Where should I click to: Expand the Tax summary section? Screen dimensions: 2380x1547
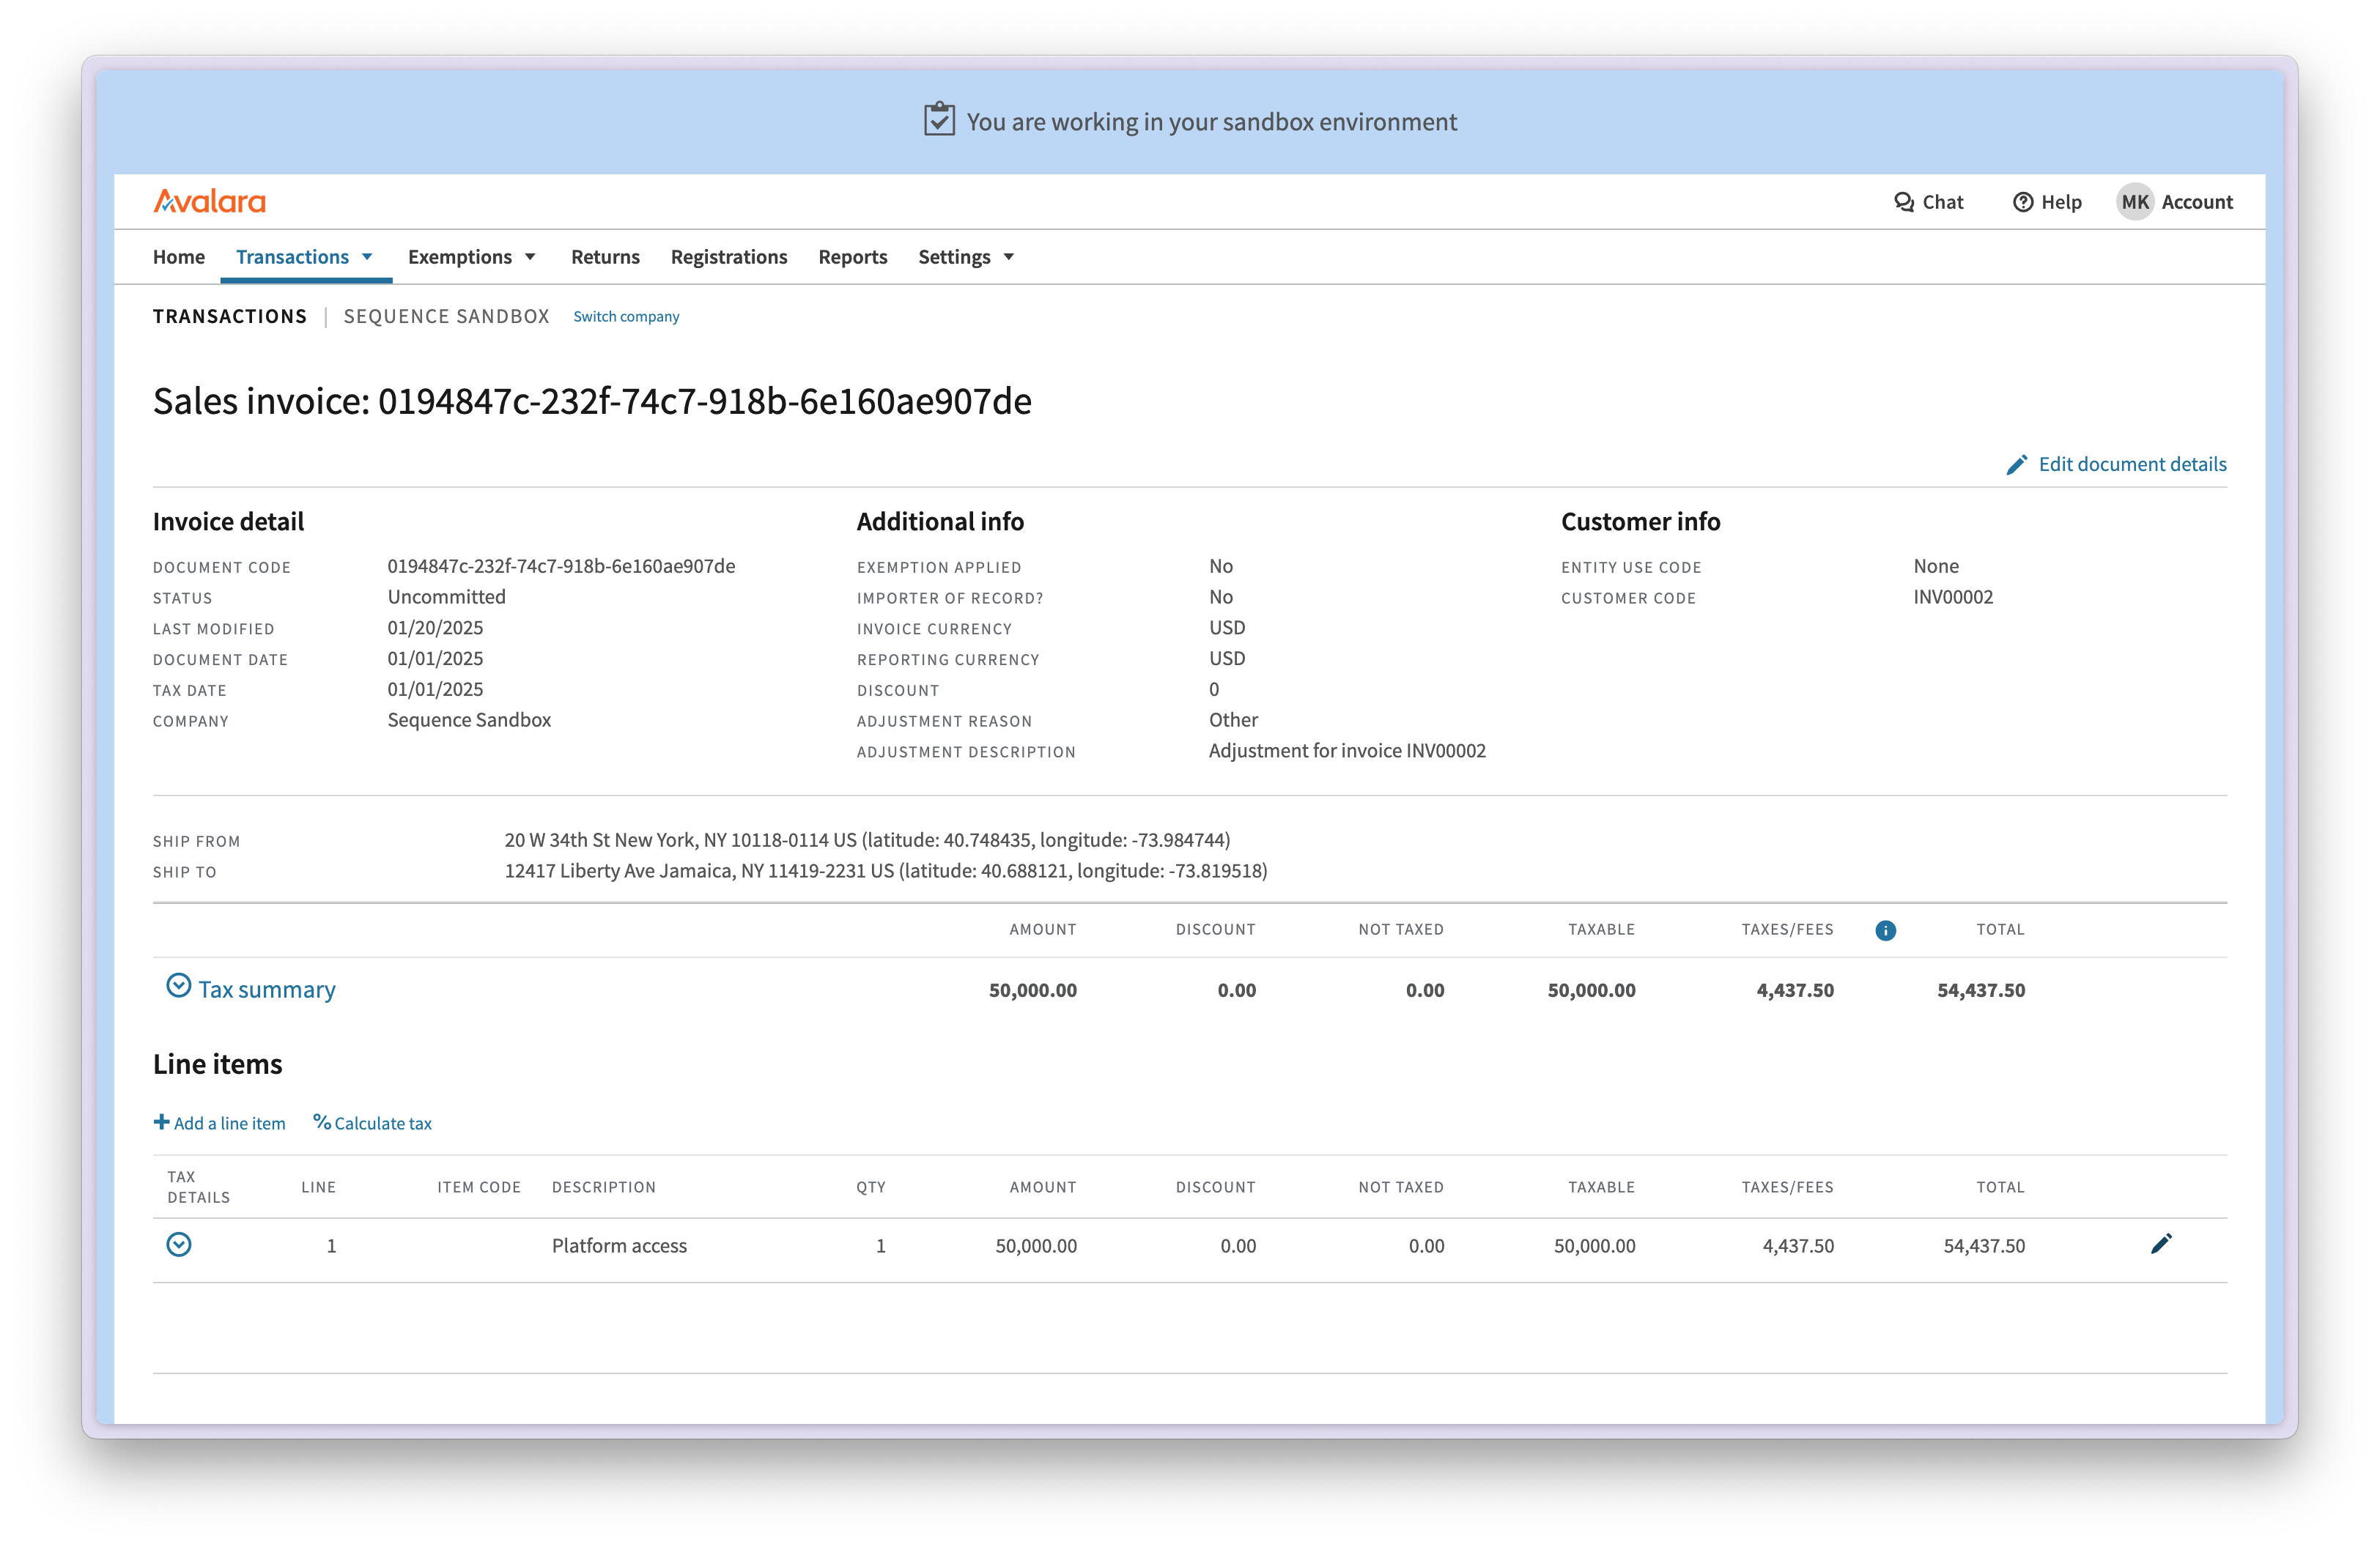pyautogui.click(x=179, y=987)
